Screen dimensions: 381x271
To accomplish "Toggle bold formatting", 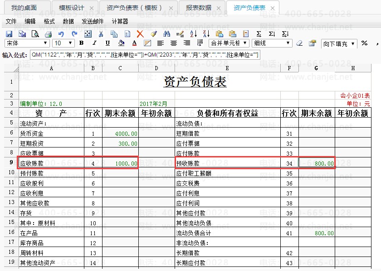I will [81, 43].
